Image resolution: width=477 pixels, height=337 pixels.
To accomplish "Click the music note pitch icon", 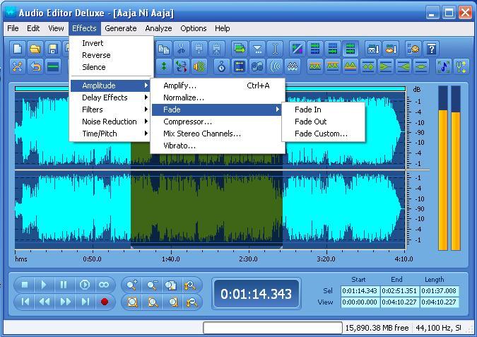I will [x=444, y=66].
